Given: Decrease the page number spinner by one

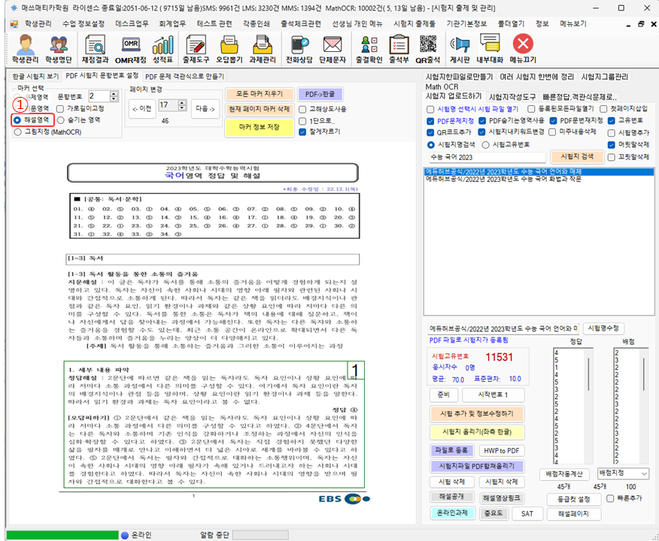Looking at the screenshot, I should pyautogui.click(x=181, y=109).
